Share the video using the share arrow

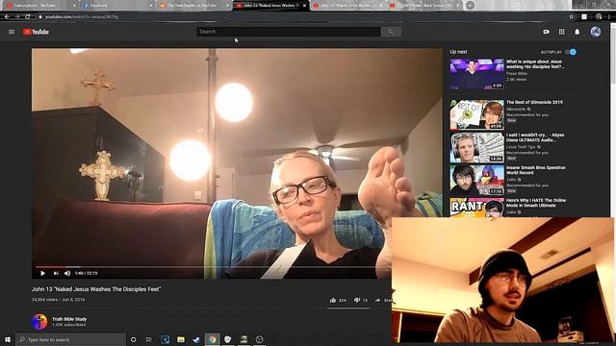click(x=377, y=300)
